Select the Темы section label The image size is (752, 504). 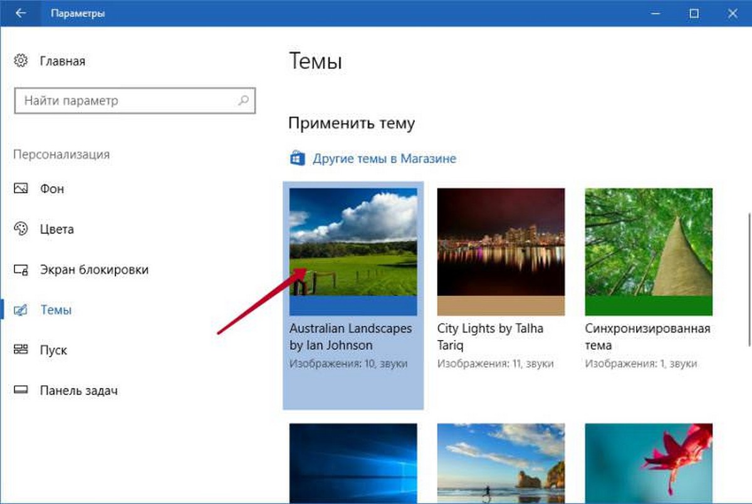coord(56,310)
